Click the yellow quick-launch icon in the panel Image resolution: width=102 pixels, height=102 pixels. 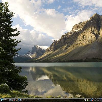pyautogui.click(x=17, y=100)
